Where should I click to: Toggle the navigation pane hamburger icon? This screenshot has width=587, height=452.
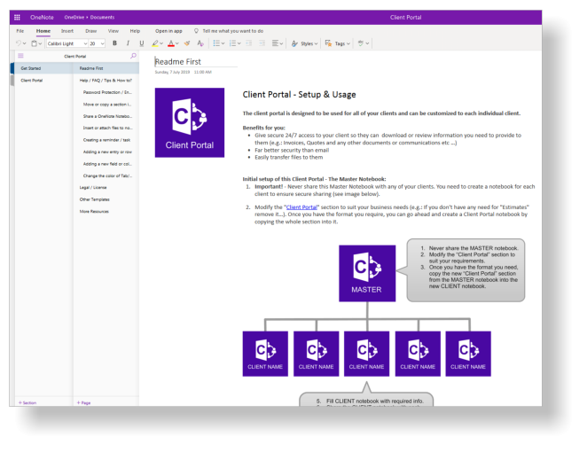(21, 56)
